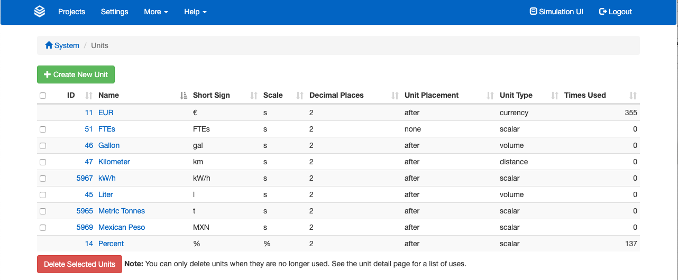Image resolution: width=678 pixels, height=280 pixels.
Task: Expand the More dropdown menu
Action: pos(156,12)
